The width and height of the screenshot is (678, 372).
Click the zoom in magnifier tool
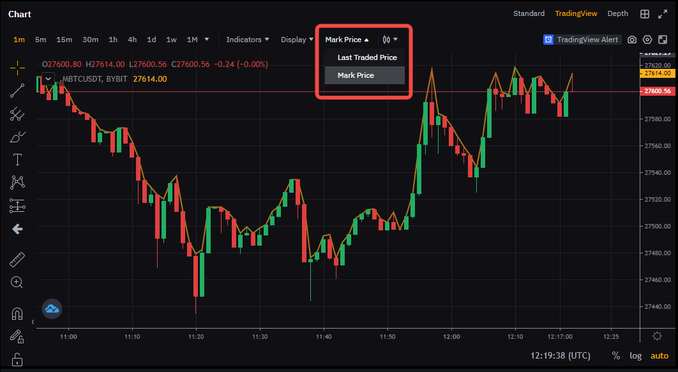pos(17,282)
